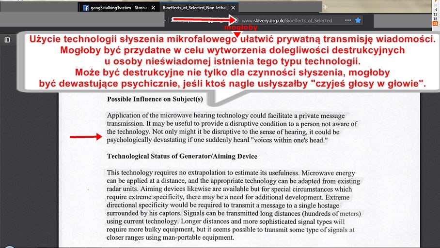The height and width of the screenshot is (248, 440).
Task: Close the gang3stalking3victim tab
Action: (x=153, y=8)
